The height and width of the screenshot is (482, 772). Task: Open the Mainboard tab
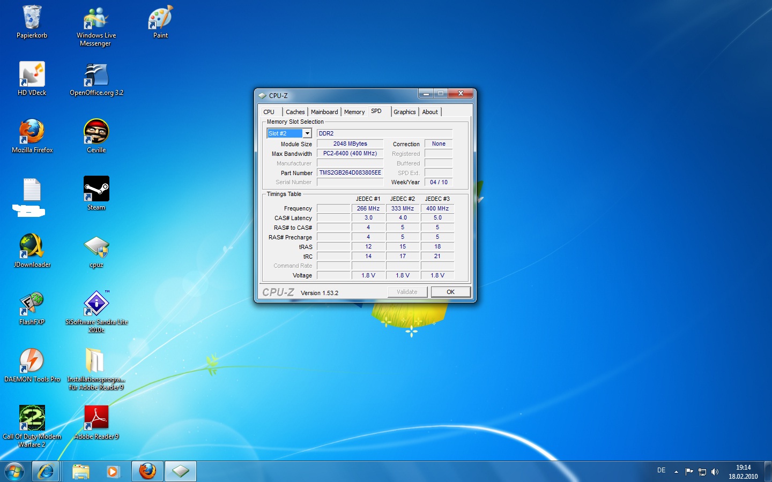coord(324,112)
